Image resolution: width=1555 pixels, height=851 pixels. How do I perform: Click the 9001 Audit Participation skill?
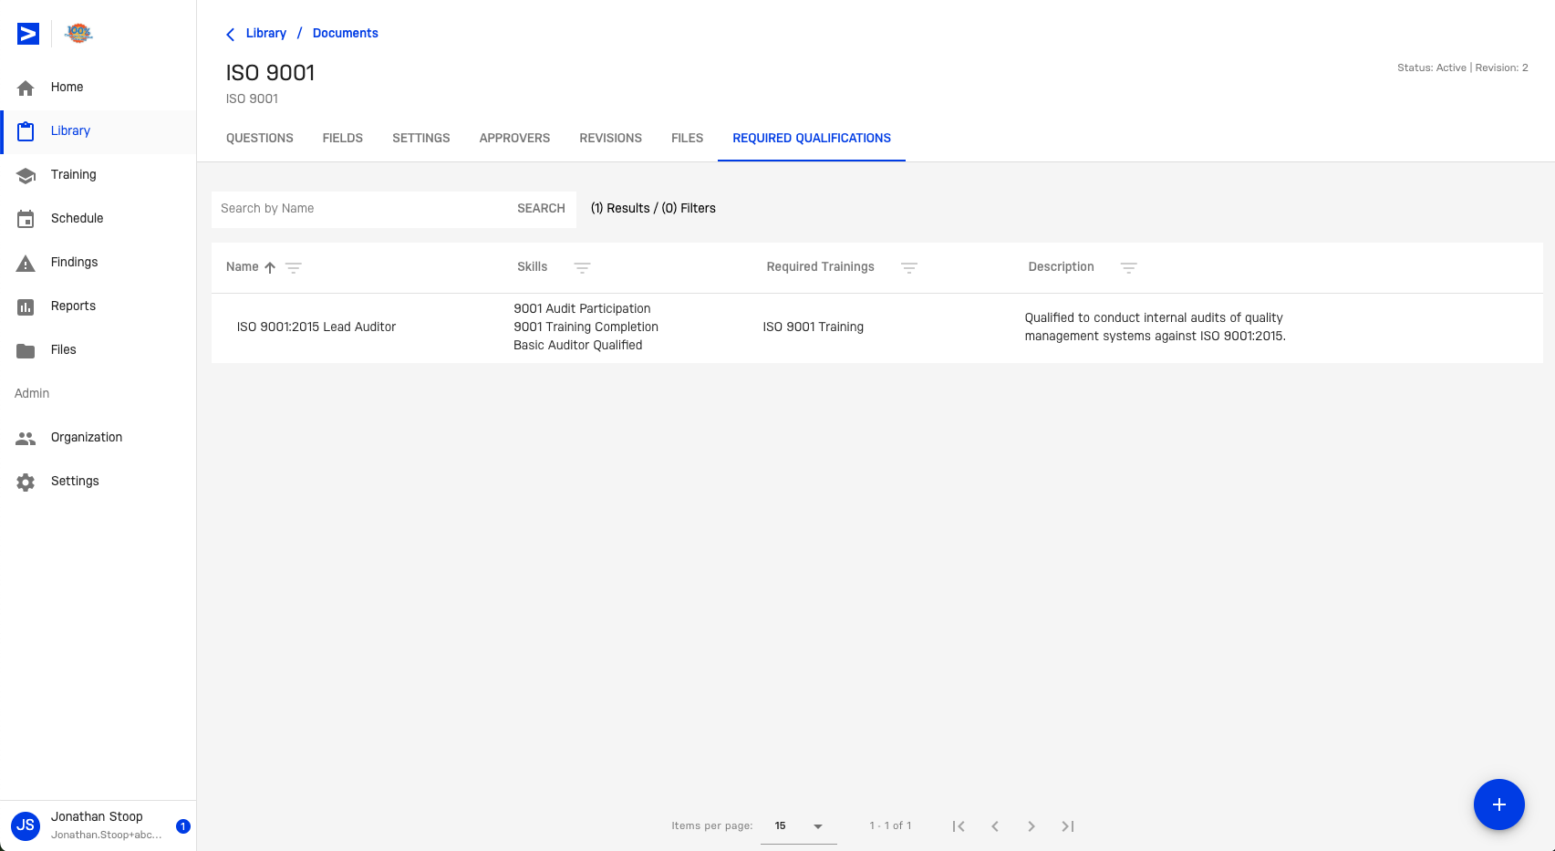[582, 309]
